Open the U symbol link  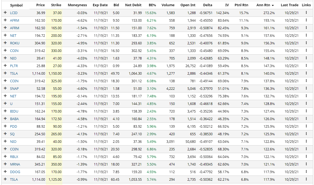coord(11,104)
